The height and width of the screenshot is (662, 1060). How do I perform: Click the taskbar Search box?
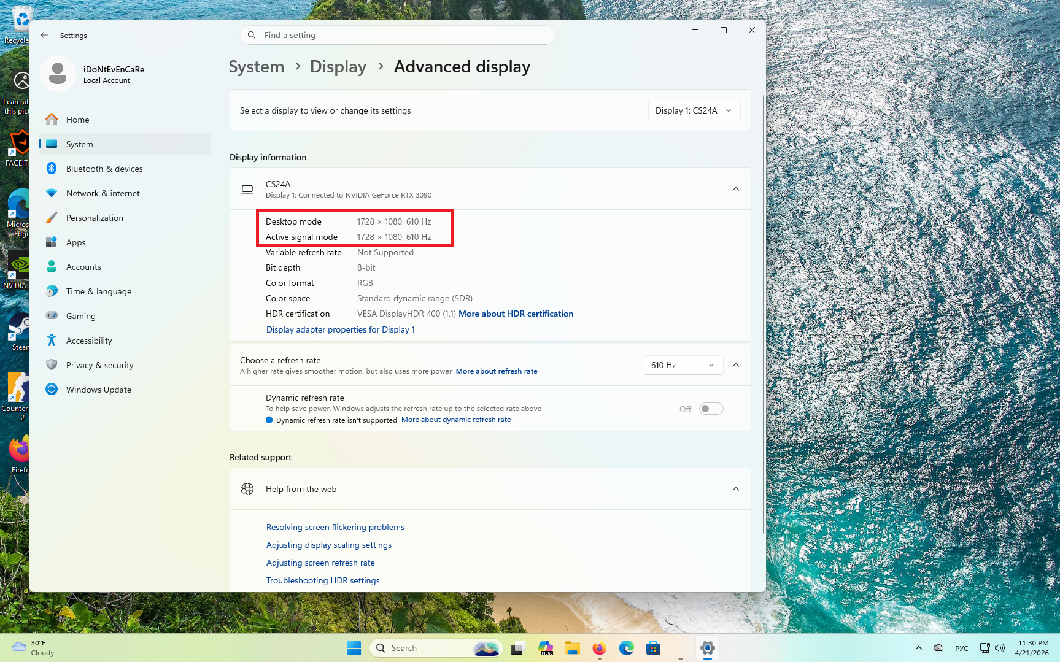click(x=436, y=648)
